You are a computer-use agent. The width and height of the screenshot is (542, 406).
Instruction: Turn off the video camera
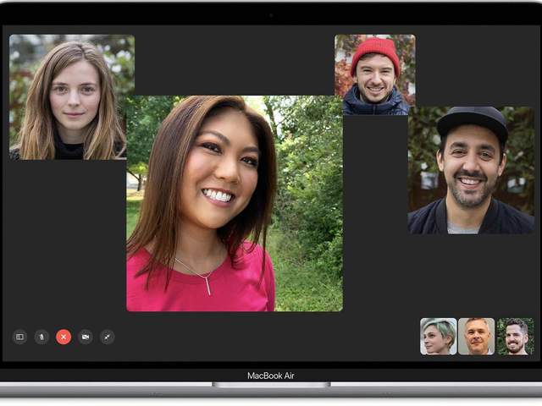pos(86,337)
